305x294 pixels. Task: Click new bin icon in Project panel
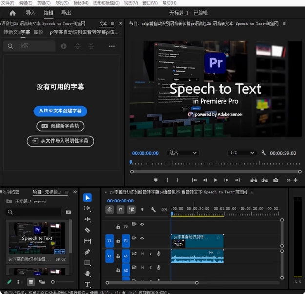coord(68,212)
